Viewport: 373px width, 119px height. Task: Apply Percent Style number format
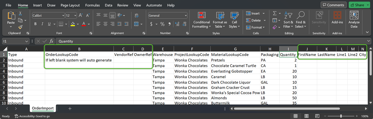(x=163, y=24)
